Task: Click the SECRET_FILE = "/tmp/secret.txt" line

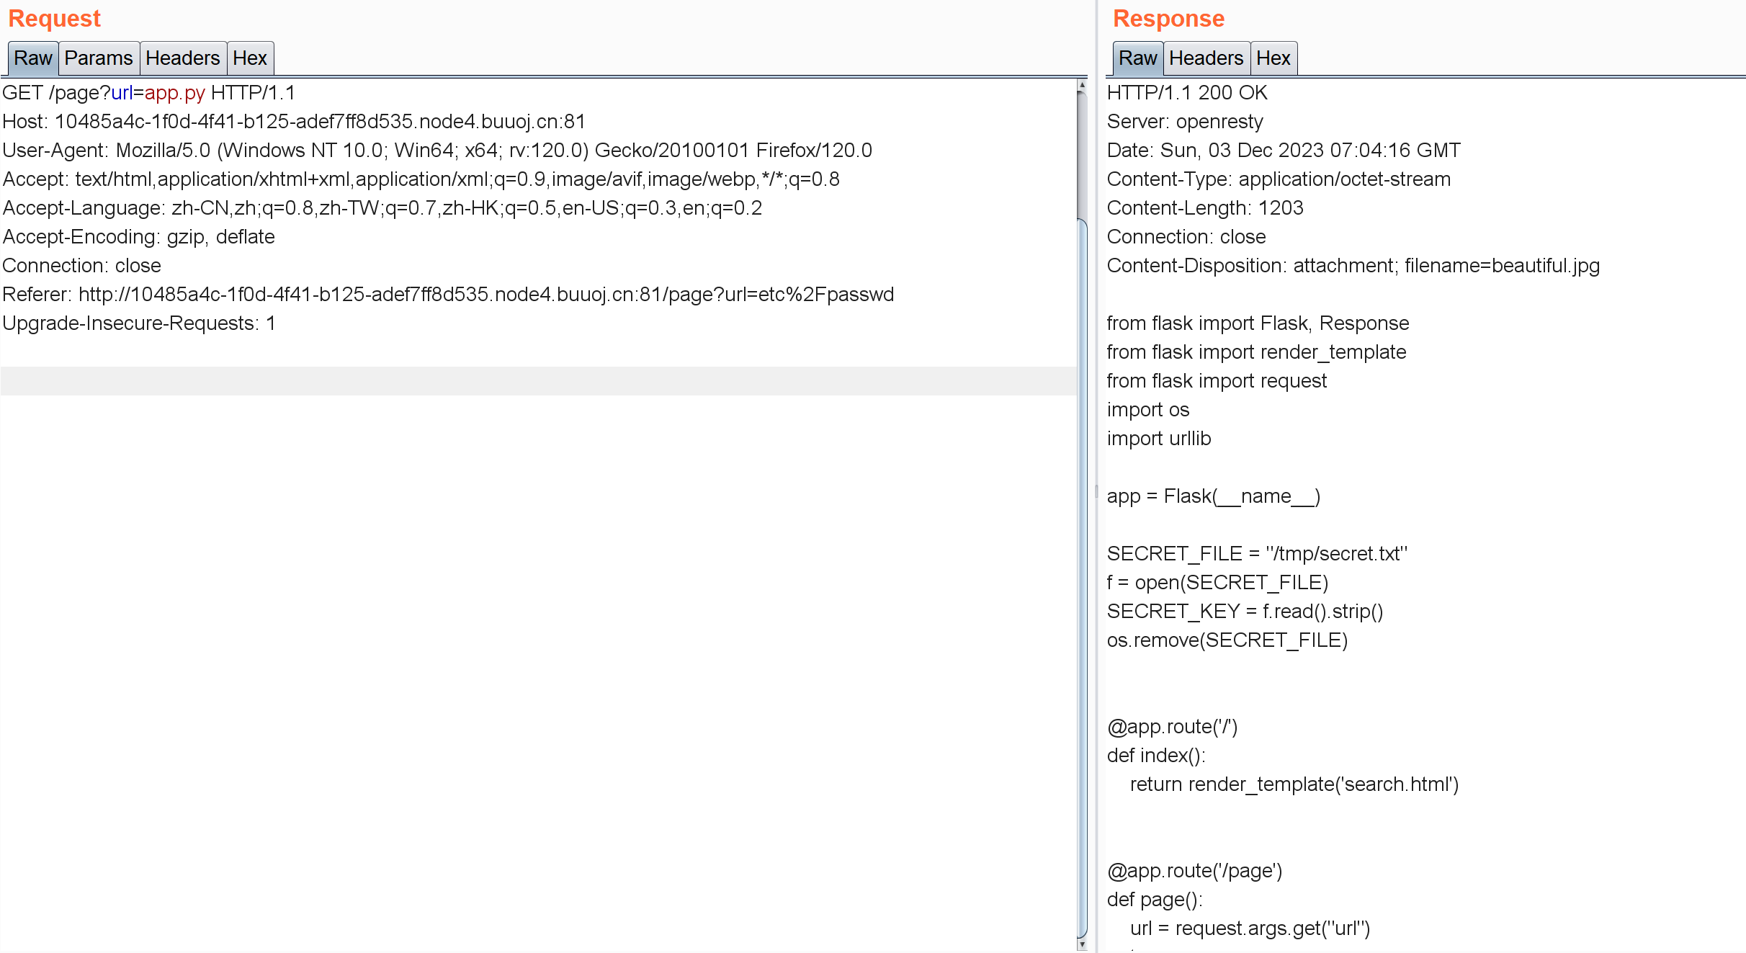Action: pyautogui.click(x=1257, y=554)
